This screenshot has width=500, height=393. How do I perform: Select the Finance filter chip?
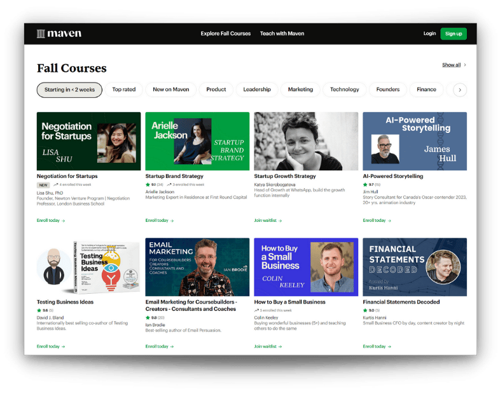pyautogui.click(x=426, y=90)
